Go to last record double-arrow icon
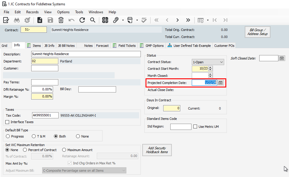The width and height of the screenshot is (289, 177). [188, 20]
